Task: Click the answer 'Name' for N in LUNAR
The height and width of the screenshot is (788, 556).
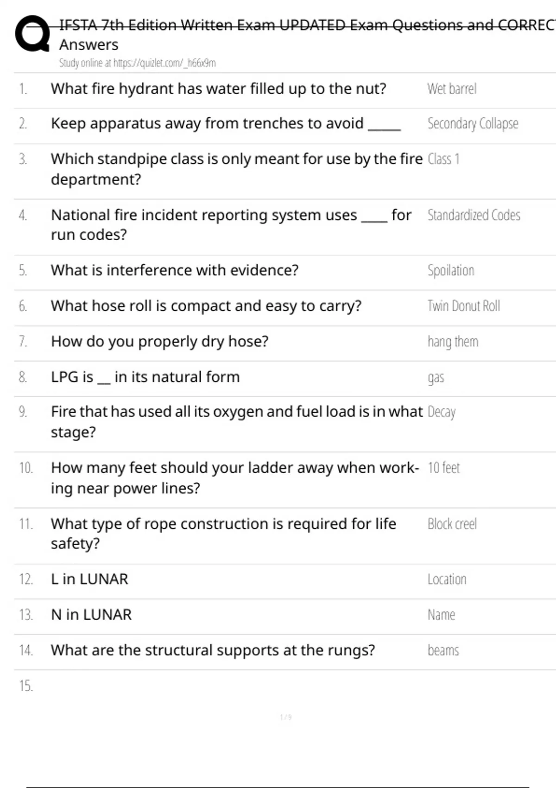Action: 441,615
